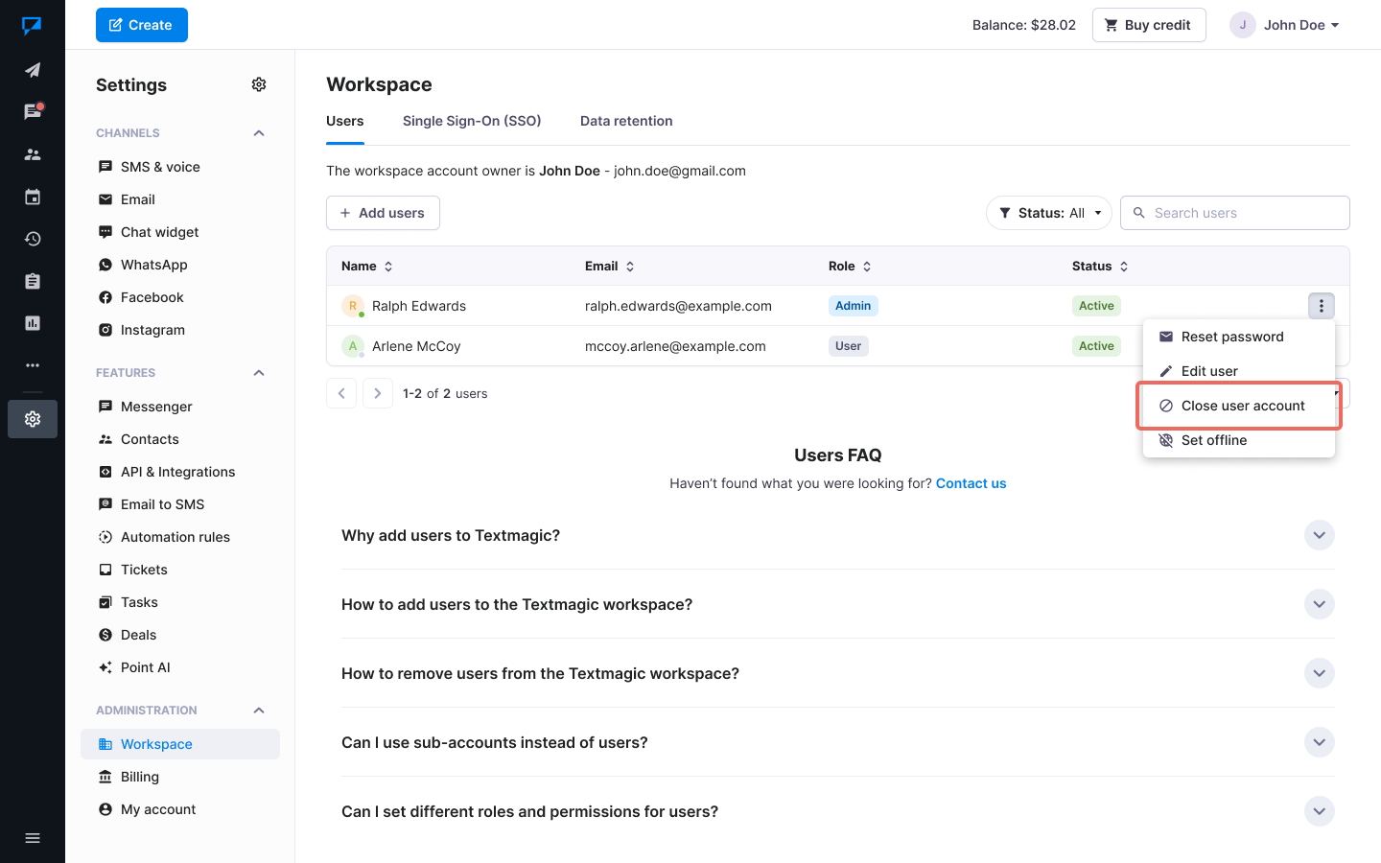Open the Status: All filter dropdown
The image size is (1381, 863).
[1049, 213]
